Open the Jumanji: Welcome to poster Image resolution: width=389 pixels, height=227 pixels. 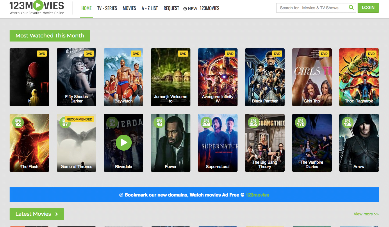point(171,77)
